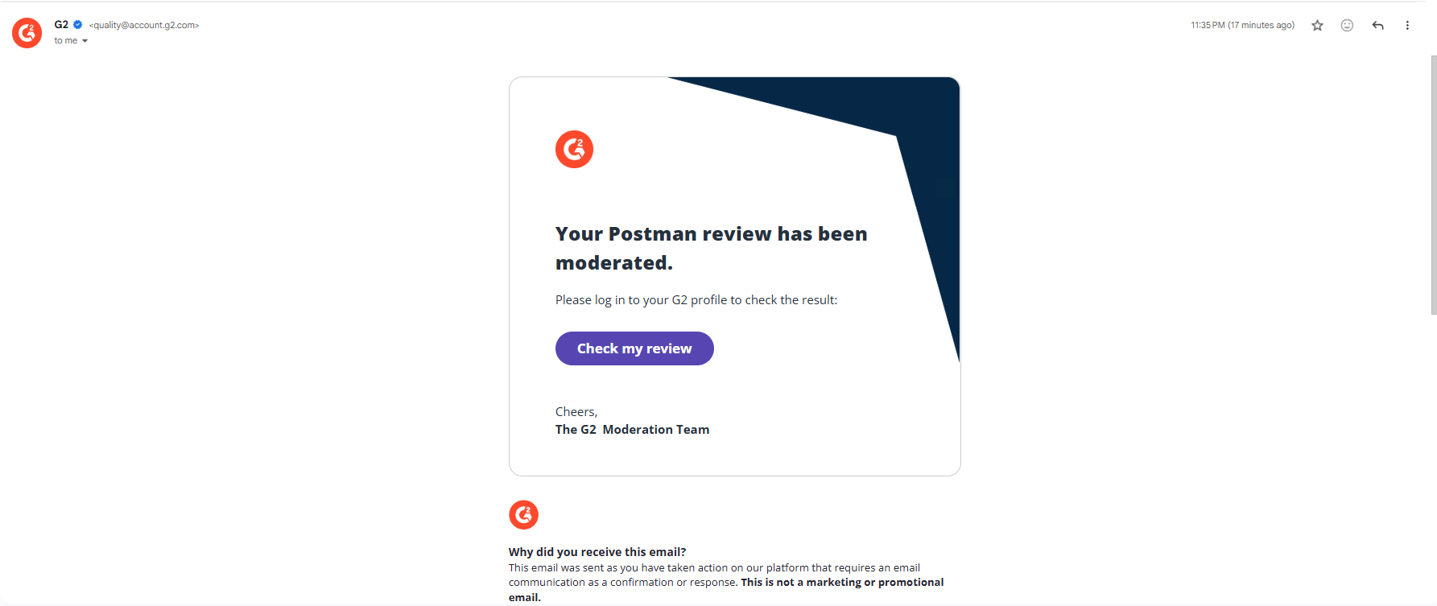Star this G2 email
Viewport: 1437px width, 606px height.
(1317, 26)
